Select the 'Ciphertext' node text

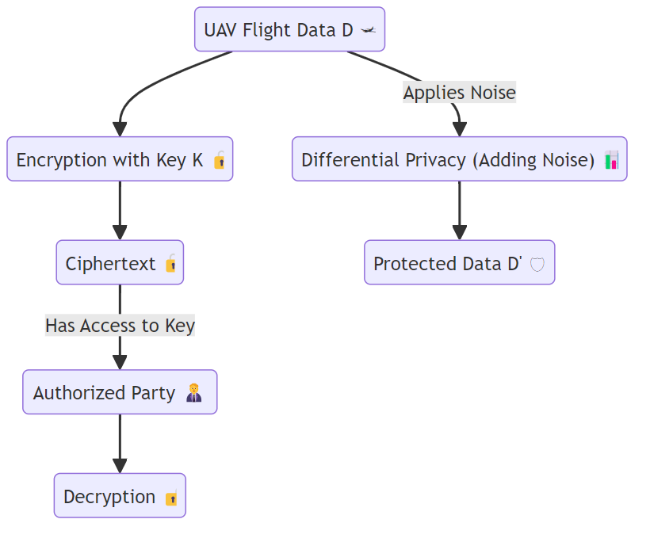coord(110,264)
